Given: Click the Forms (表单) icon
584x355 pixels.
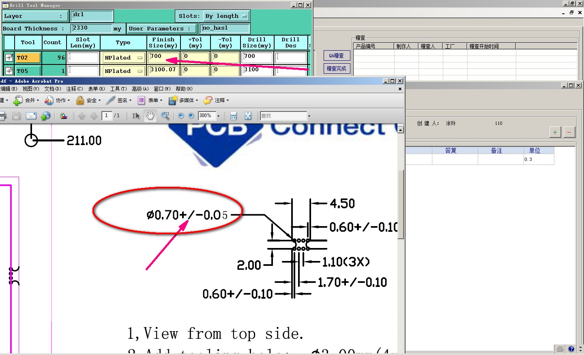Looking at the screenshot, I should [x=142, y=100].
